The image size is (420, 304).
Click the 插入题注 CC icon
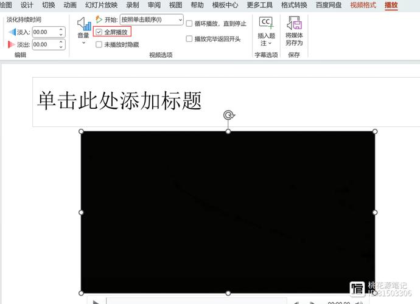[266, 22]
